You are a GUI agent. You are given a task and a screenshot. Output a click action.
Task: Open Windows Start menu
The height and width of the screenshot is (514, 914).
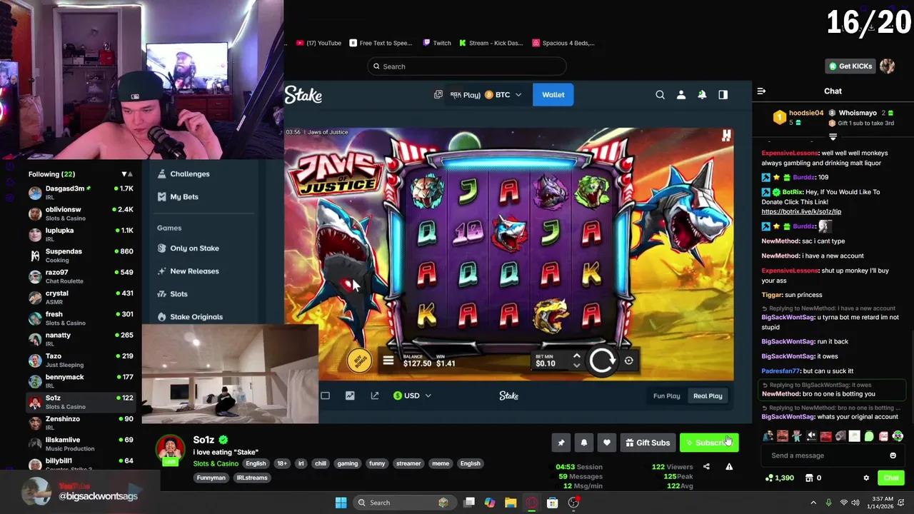[341, 503]
